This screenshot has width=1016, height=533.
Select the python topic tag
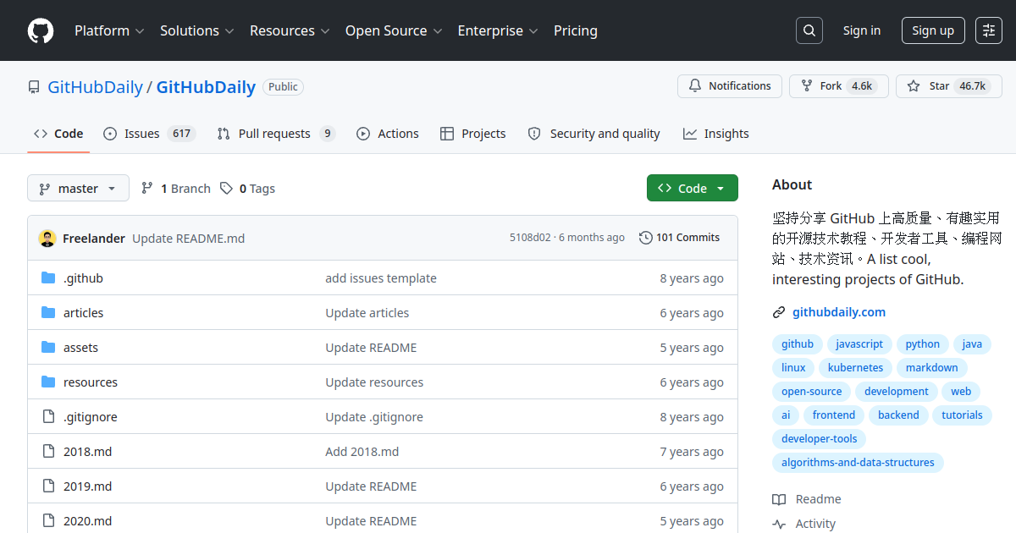click(x=923, y=344)
